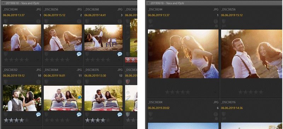283x129 pixels.
Task: Set fifth star on _DSC38256 in right panel
Action: pos(261,92)
